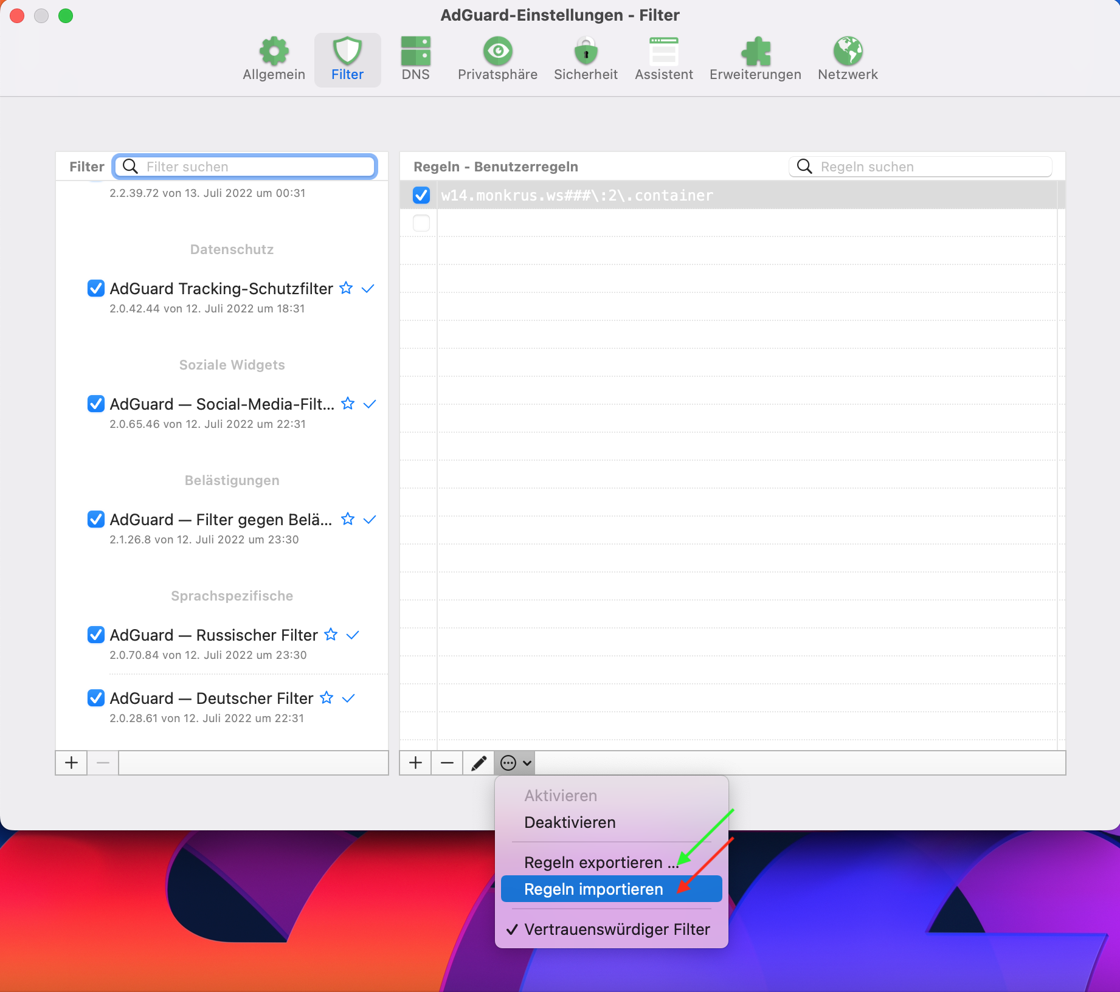The width and height of the screenshot is (1120, 992).
Task: Click the checkmark icon beside Deutscher Filter
Action: (348, 698)
